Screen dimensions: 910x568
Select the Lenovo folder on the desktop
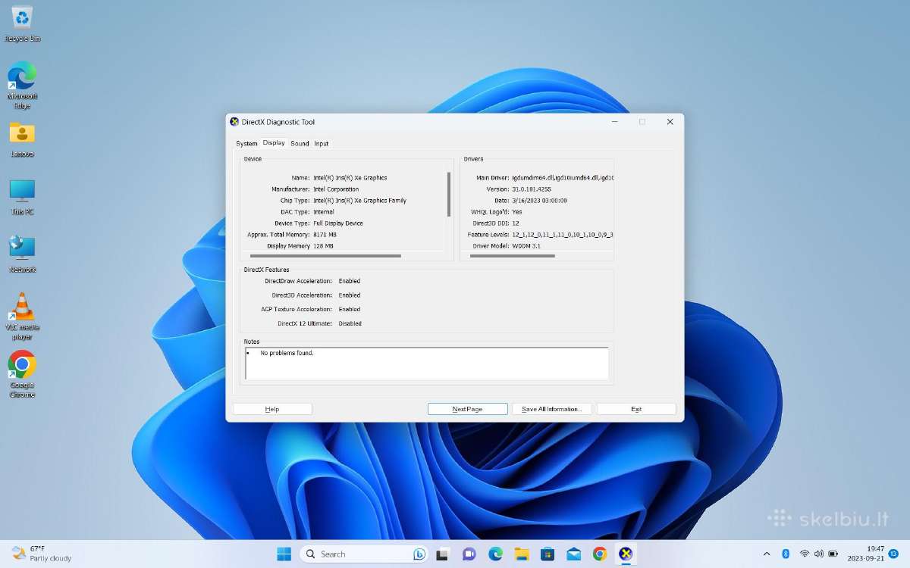(22, 139)
